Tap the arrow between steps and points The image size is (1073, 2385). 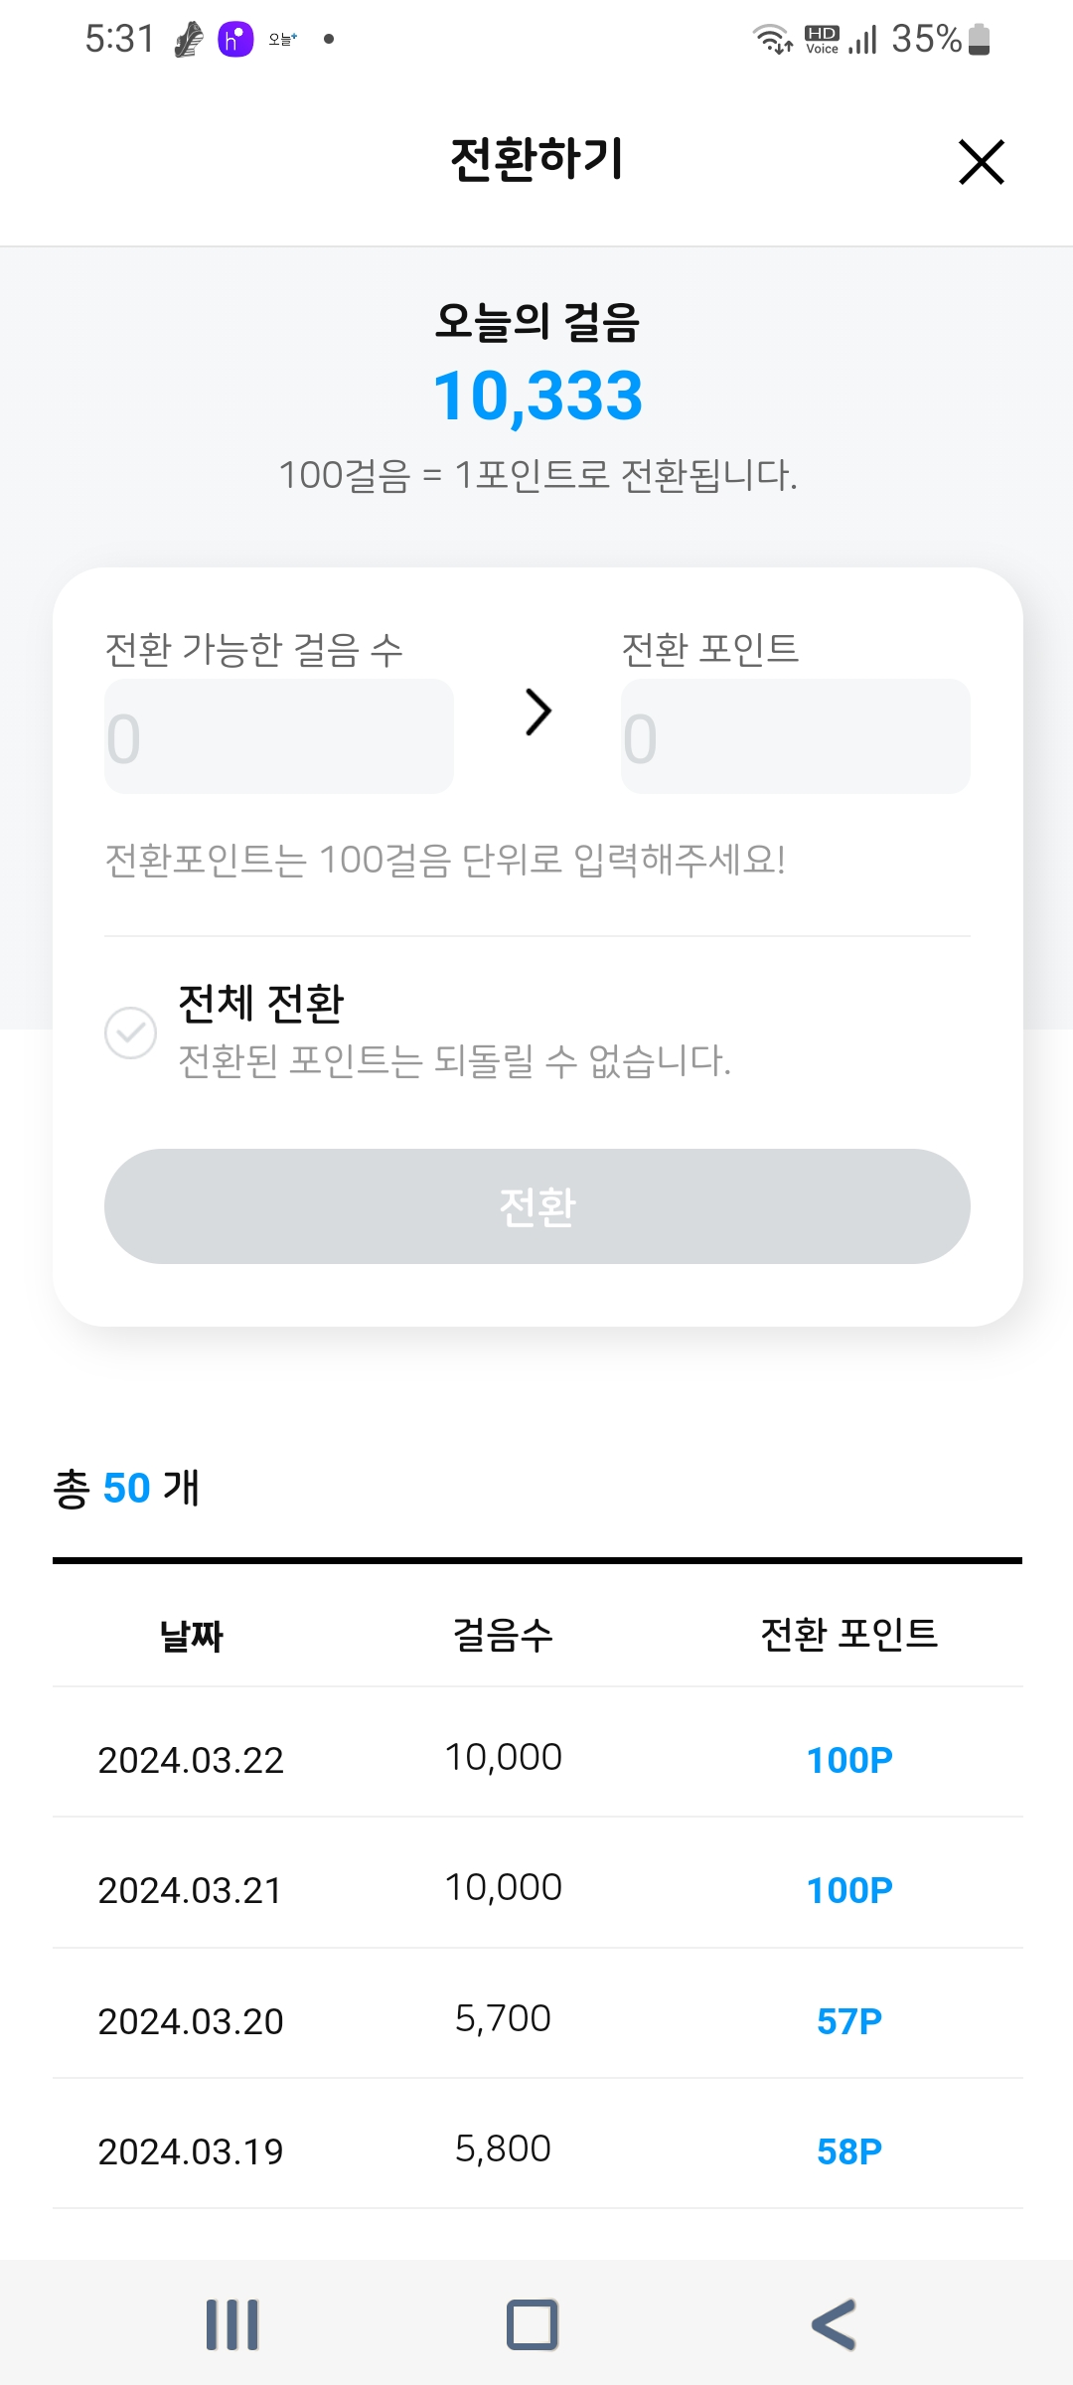537,712
